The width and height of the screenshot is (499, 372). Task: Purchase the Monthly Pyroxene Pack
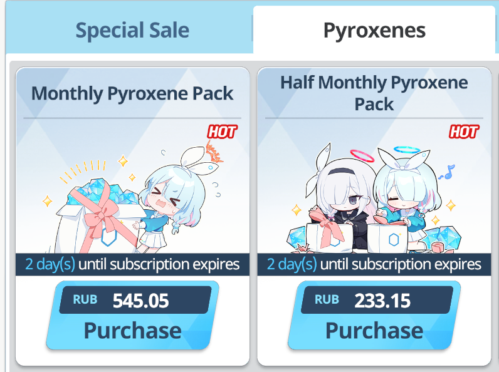132,316
